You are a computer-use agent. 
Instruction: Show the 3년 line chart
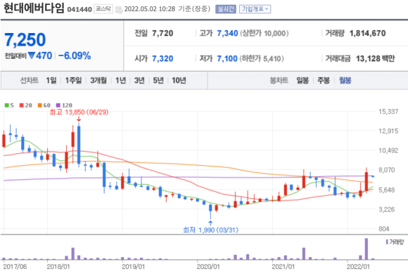tap(139, 80)
